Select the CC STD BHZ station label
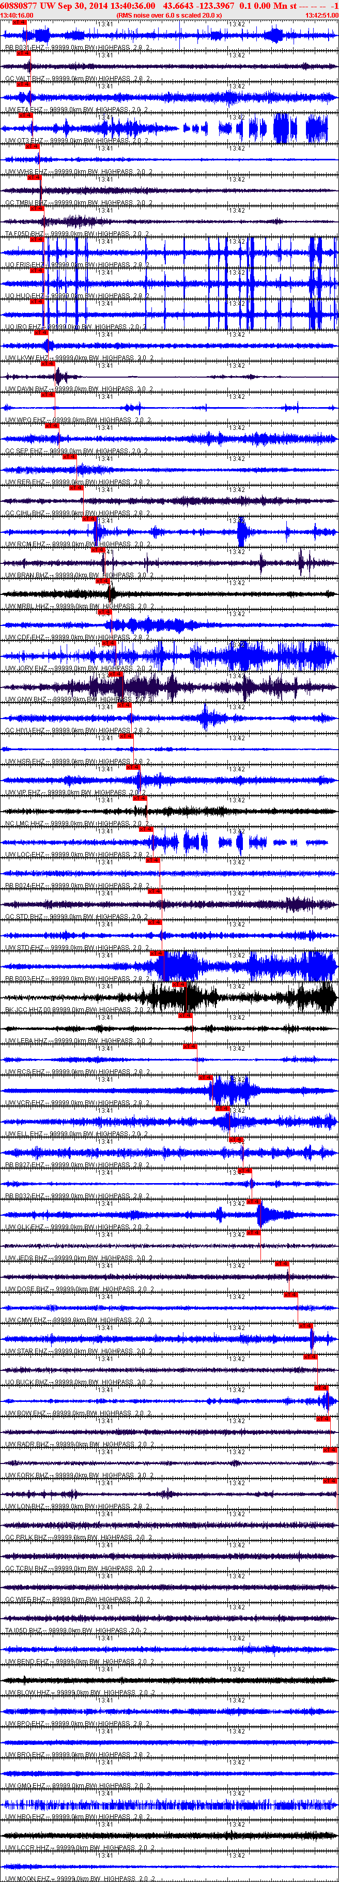Viewport: 339px width, 1882px height. [x=76, y=917]
